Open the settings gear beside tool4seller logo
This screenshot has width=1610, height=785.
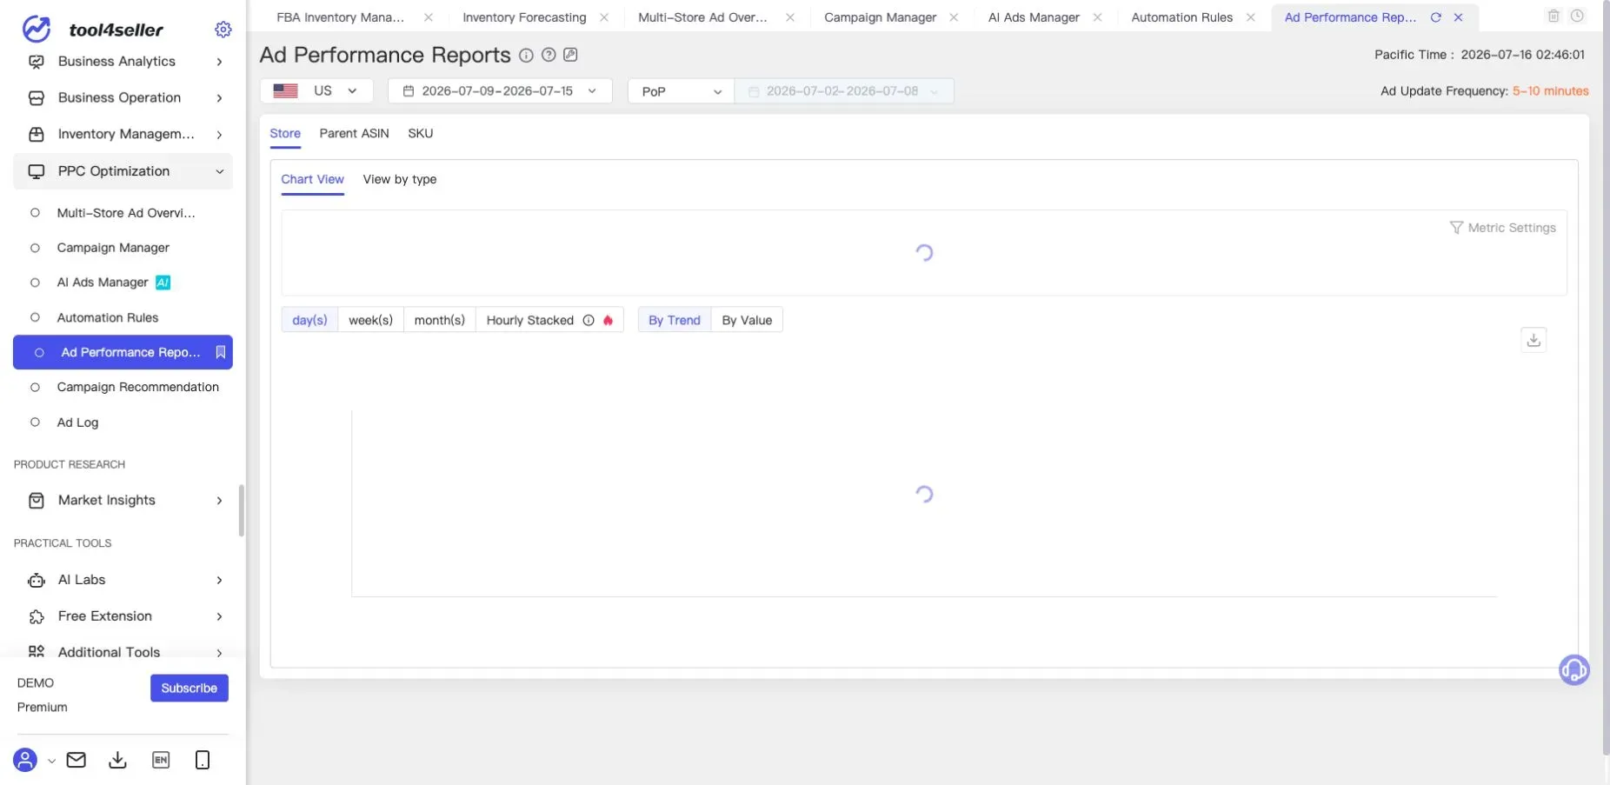coord(223,30)
